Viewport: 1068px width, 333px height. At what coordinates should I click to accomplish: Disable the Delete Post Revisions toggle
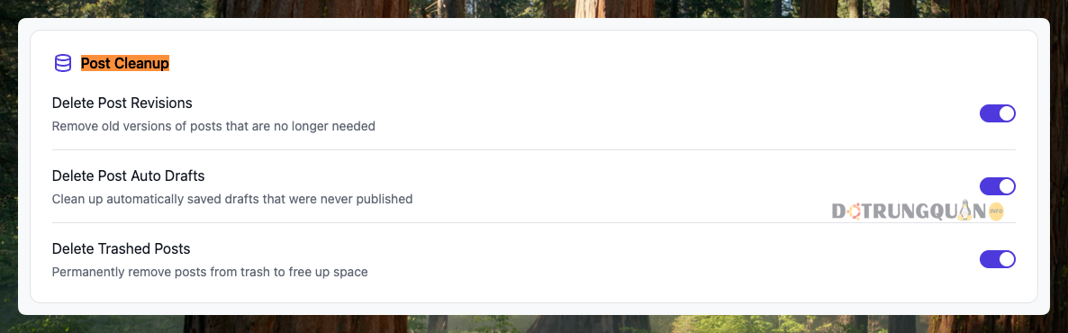(997, 113)
